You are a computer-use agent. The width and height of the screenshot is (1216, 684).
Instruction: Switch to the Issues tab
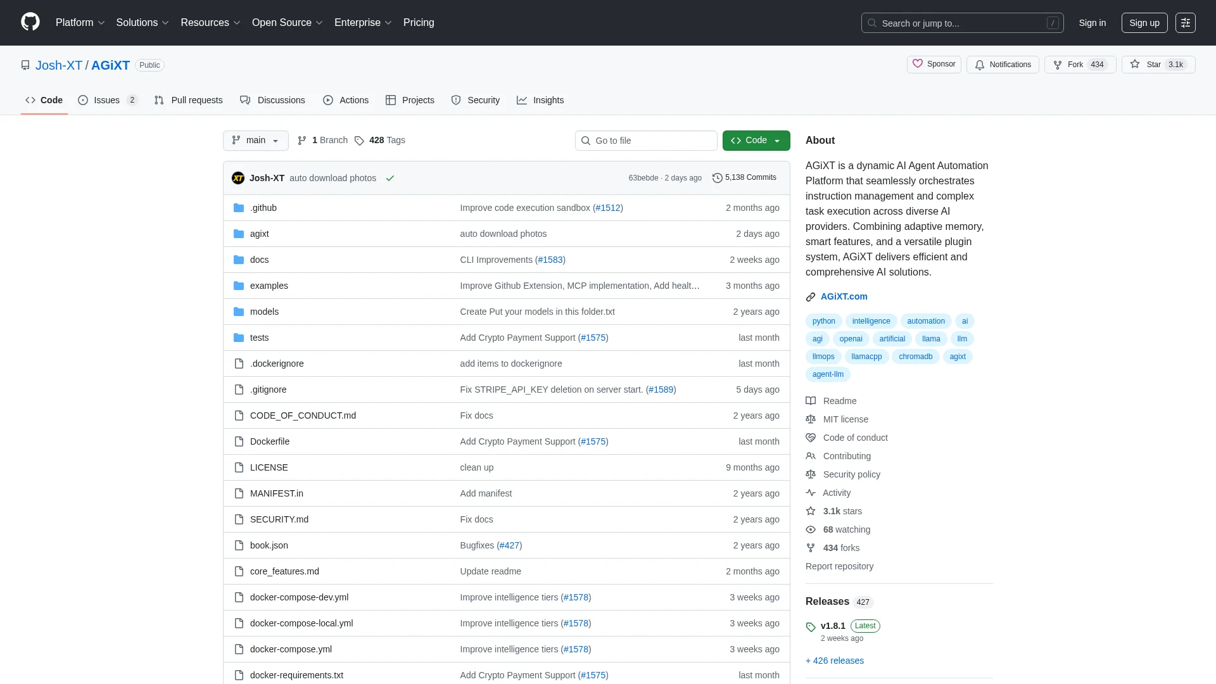(x=107, y=100)
